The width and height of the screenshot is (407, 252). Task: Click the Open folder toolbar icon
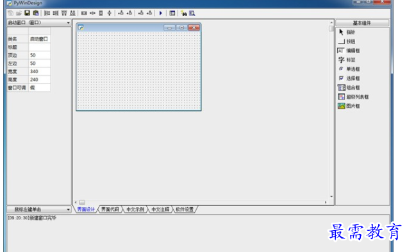pos(19,13)
